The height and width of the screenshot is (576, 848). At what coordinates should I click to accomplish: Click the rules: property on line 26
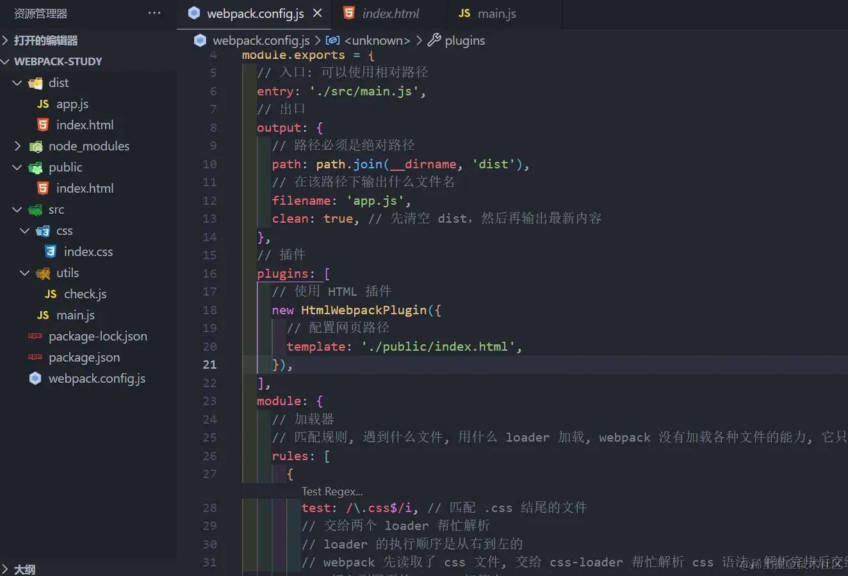tap(293, 456)
